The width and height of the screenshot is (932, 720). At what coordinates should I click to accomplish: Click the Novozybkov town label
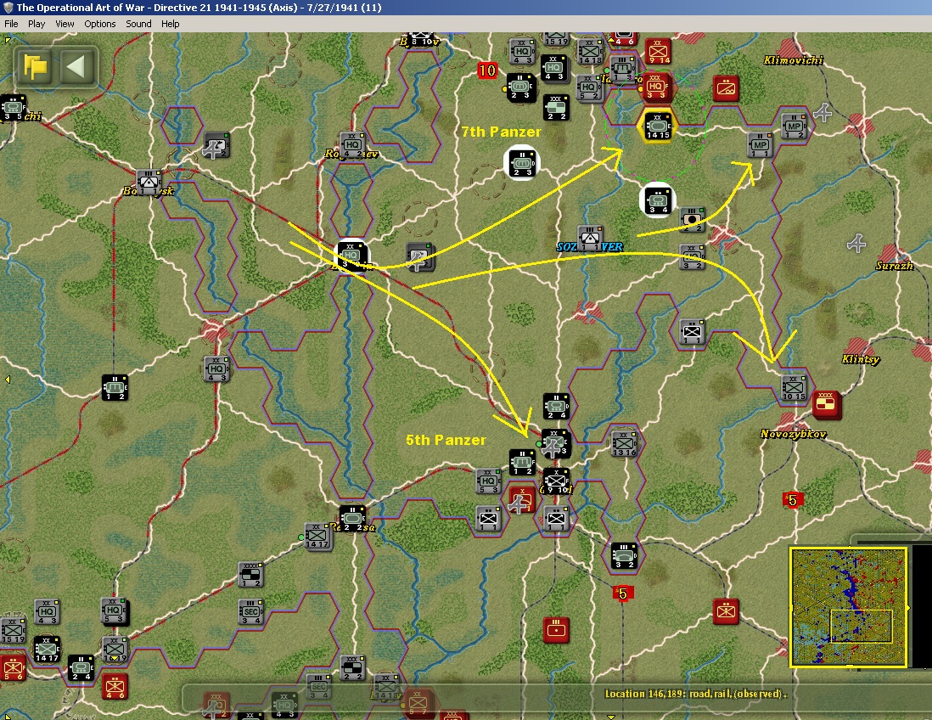click(x=793, y=433)
